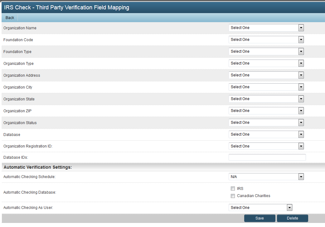The height and width of the screenshot is (227, 325).
Task: Click the Delete button
Action: tap(292, 218)
